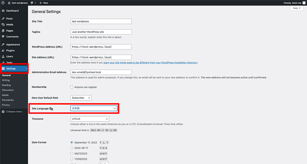
Task: Open the New User Default Role dropdown
Action: [81, 98]
